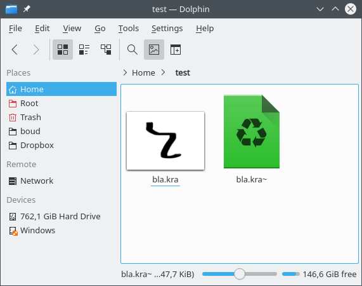Split the view with split icon
Image resolution: width=362 pixels, height=286 pixels.
coord(176,50)
